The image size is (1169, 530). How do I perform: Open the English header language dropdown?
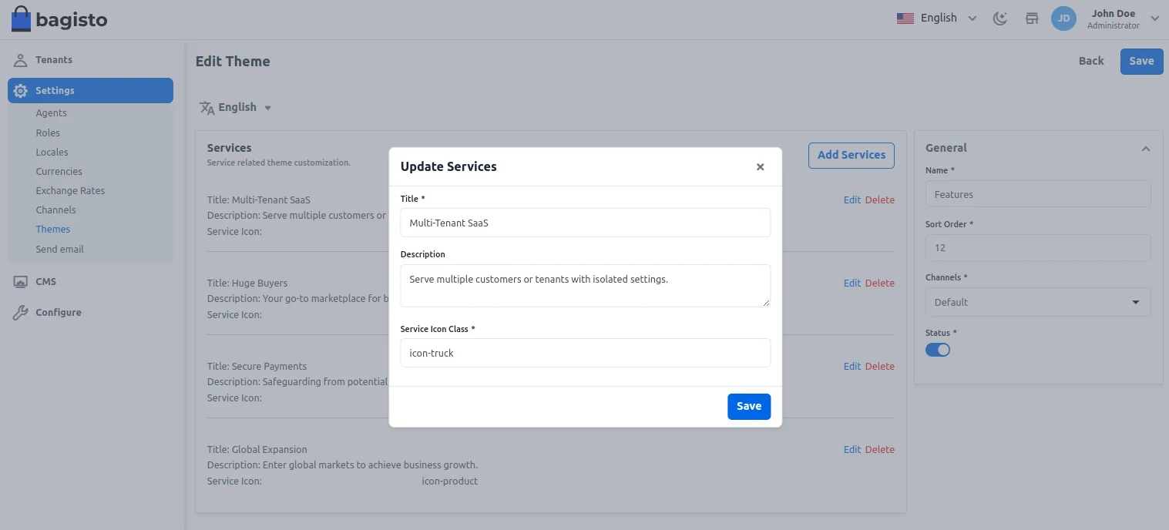click(x=937, y=18)
